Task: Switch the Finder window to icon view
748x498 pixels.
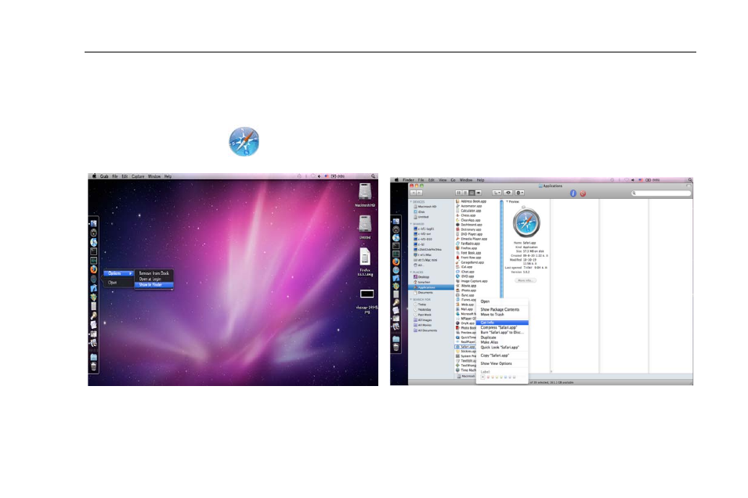Action: (x=458, y=193)
